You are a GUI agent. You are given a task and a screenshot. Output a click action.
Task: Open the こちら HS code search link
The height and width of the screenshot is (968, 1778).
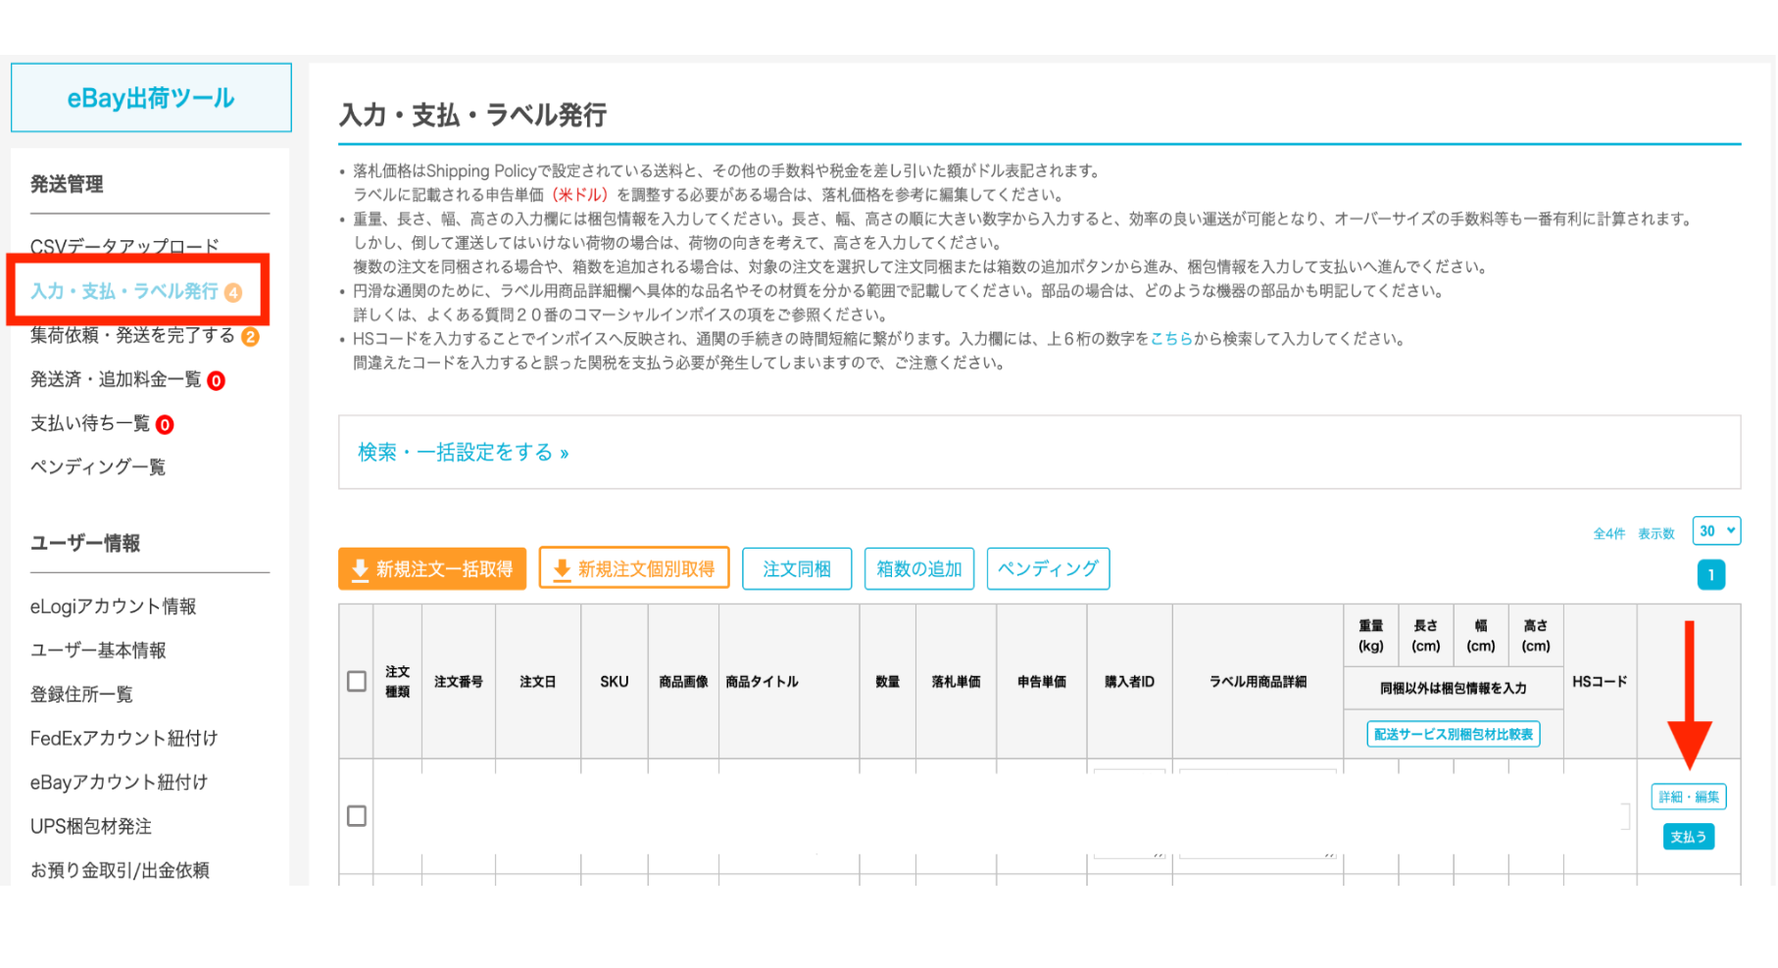(x=1170, y=339)
